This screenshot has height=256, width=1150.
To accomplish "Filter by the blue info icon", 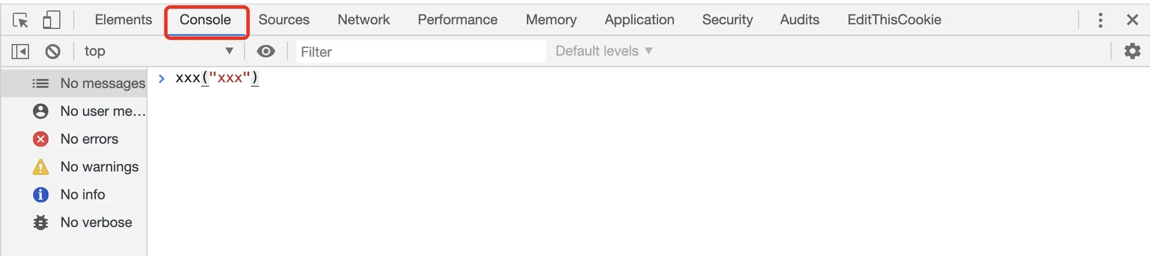I will [41, 195].
